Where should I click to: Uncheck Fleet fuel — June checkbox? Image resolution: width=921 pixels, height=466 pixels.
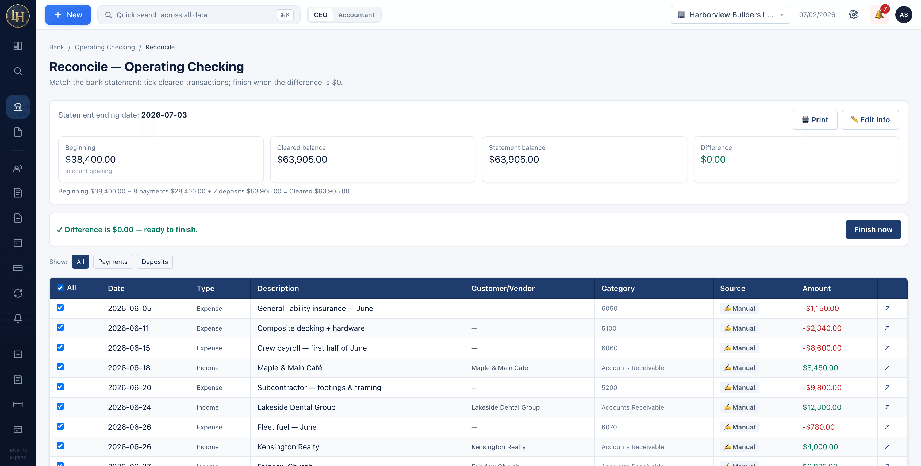coord(60,426)
